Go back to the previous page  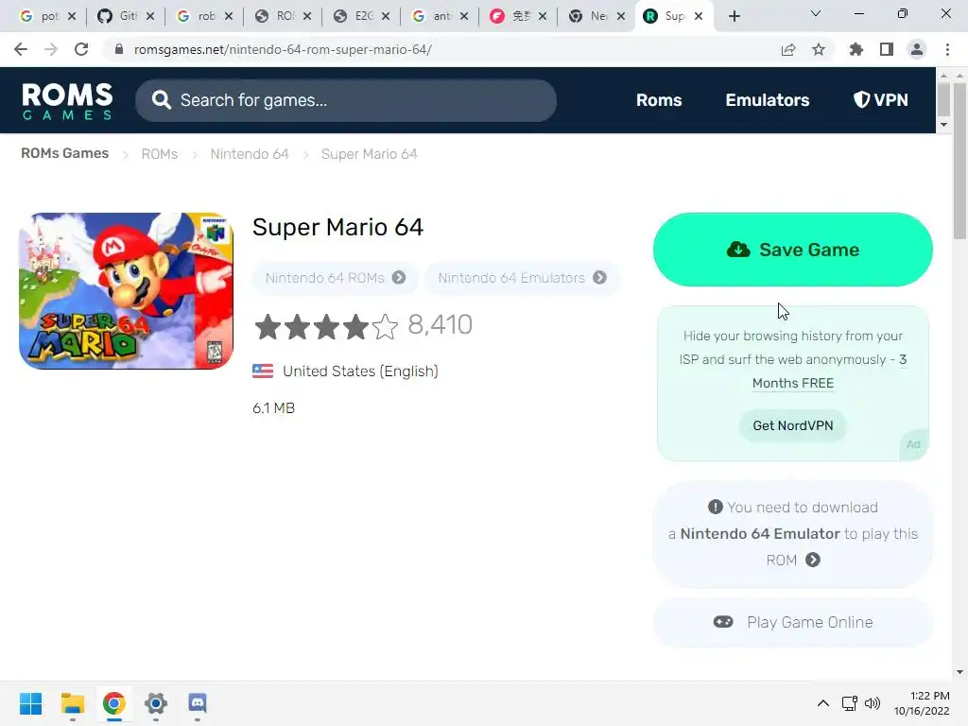[21, 49]
